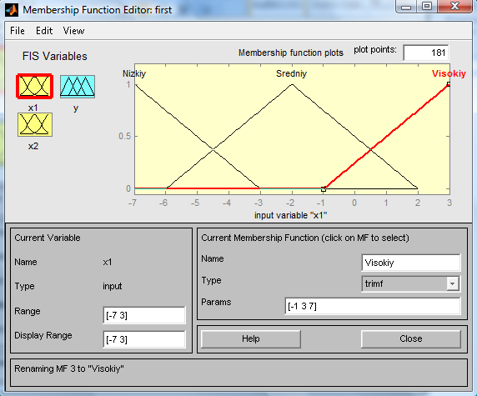Open the View menu
This screenshot has width=477, height=396.
[73, 31]
